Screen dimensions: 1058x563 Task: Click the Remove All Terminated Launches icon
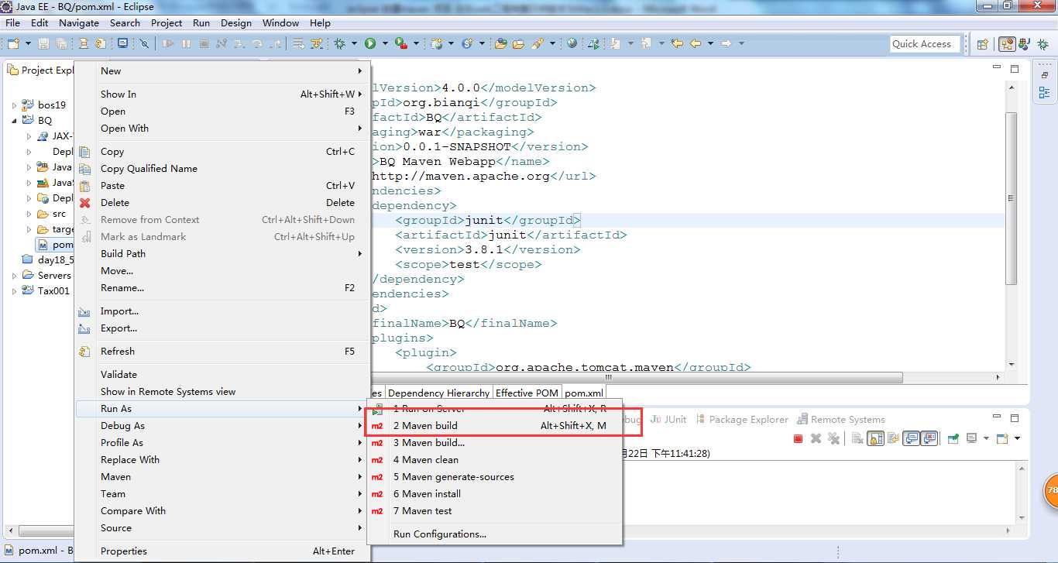pyautogui.click(x=833, y=438)
